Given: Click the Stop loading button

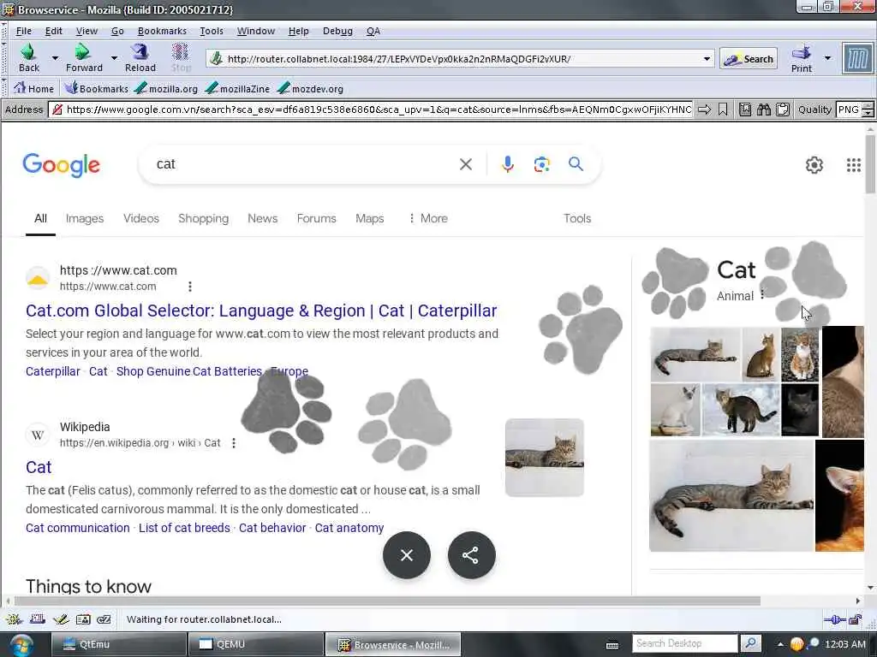Looking at the screenshot, I should [x=181, y=58].
